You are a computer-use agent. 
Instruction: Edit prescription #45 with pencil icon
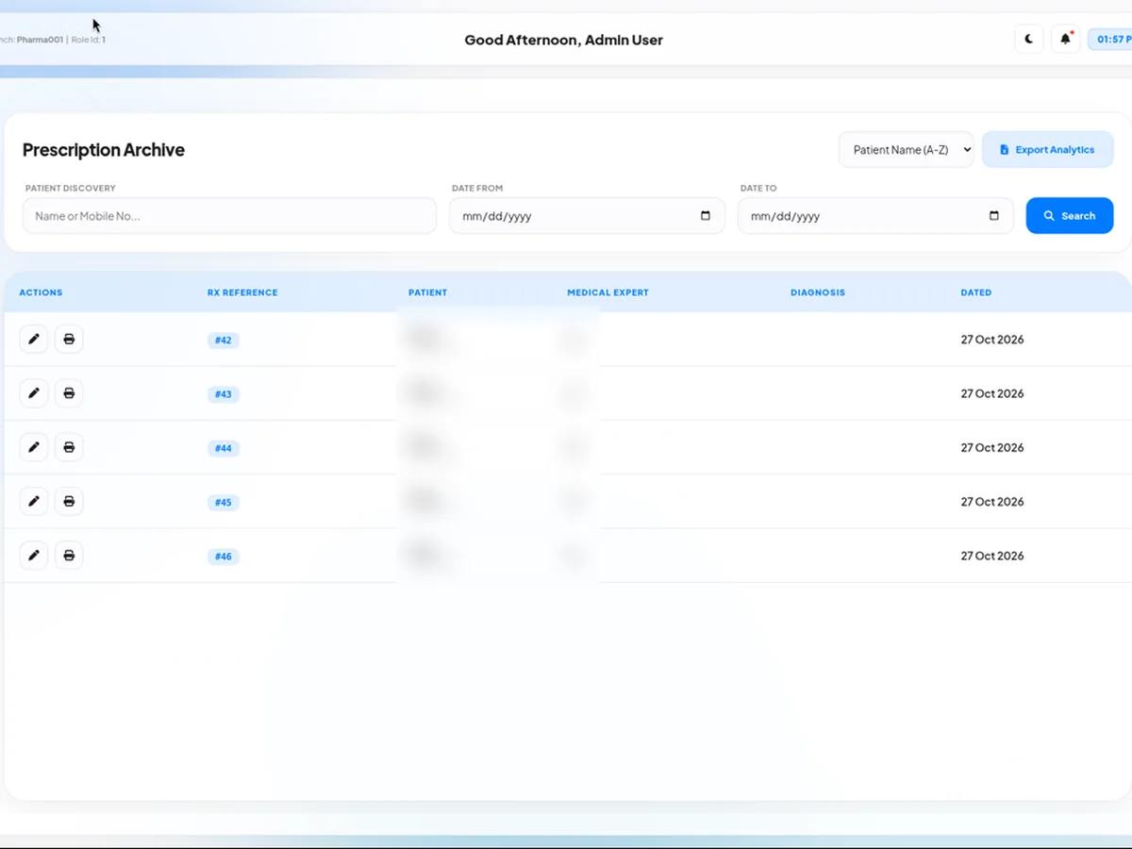tap(34, 501)
